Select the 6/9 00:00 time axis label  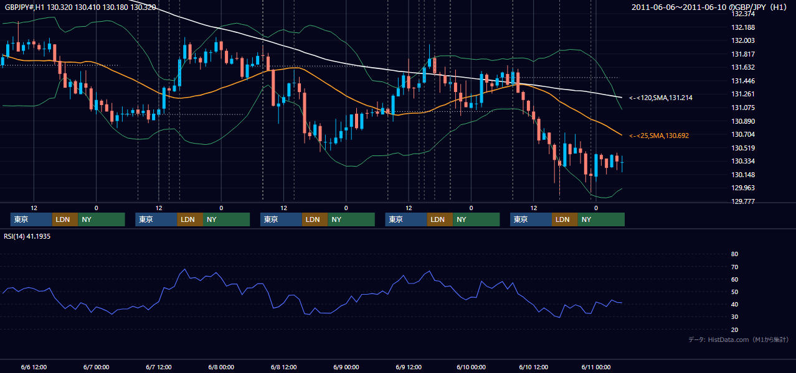[346, 367]
